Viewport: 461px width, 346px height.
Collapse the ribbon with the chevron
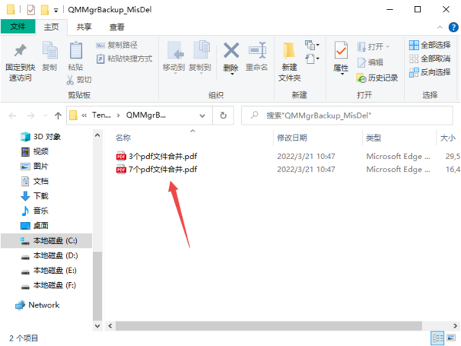click(x=439, y=28)
